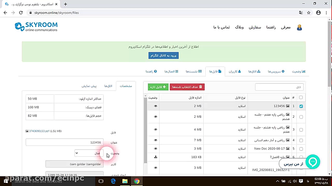The image size is (332, 186).
Task: Switch to the پیش نمایش tab
Action: (89, 86)
